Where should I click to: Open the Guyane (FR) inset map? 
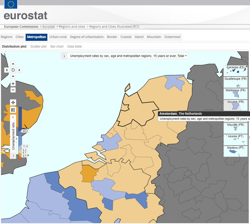pos(236,105)
